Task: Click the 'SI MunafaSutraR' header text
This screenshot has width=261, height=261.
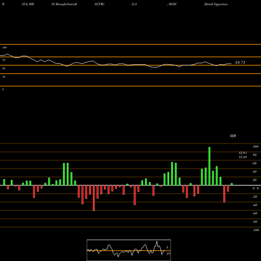Action: pyautogui.click(x=64, y=4)
